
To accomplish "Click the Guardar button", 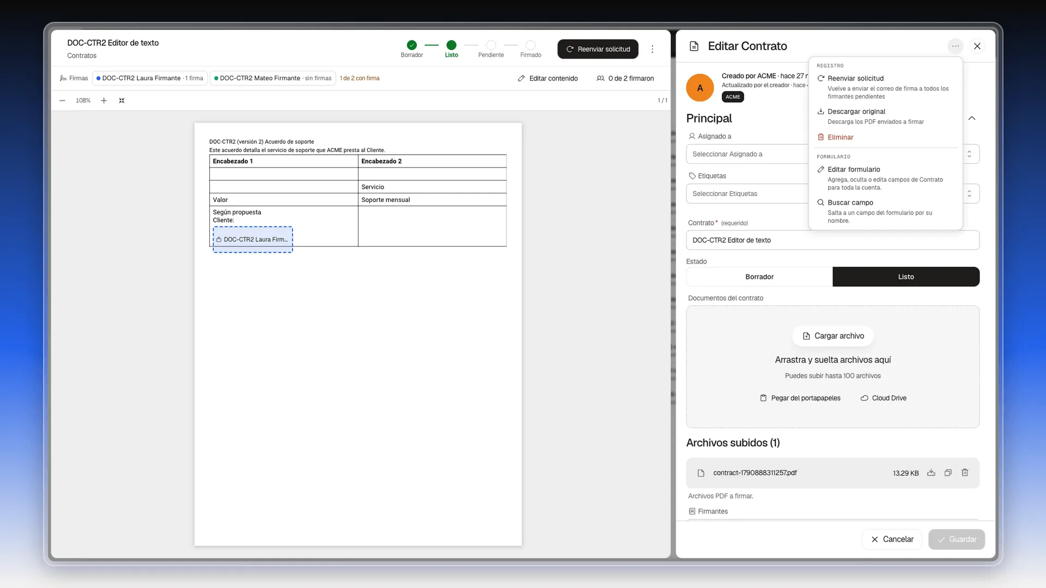I will coord(957,539).
